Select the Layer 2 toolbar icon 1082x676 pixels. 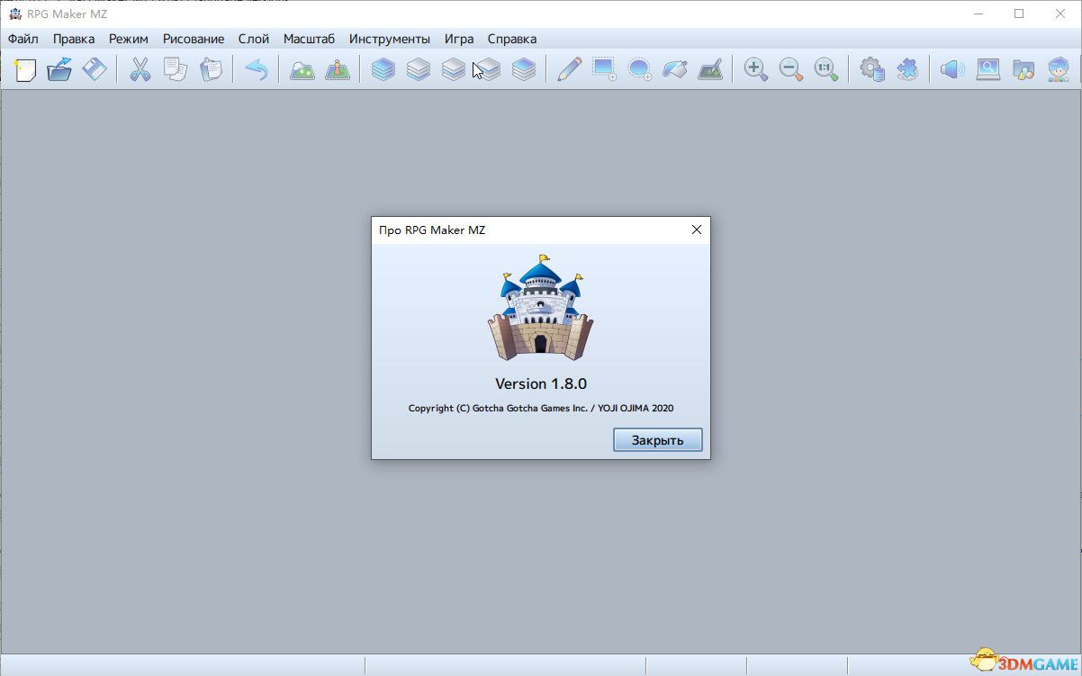(x=454, y=69)
